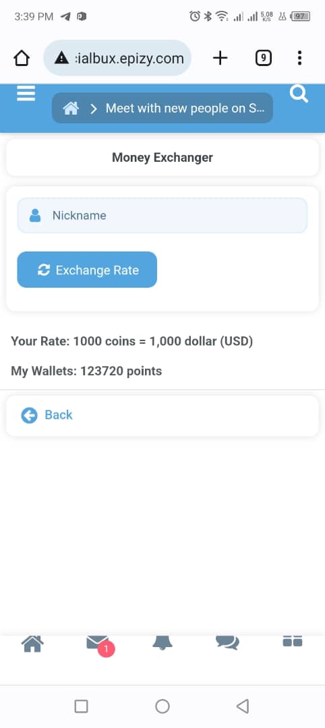325x728 pixels.
Task: Open the hamburger menu in the site header
Action: pos(26,93)
